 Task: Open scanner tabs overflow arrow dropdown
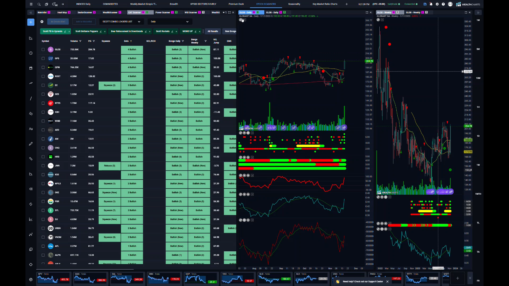coord(223,12)
